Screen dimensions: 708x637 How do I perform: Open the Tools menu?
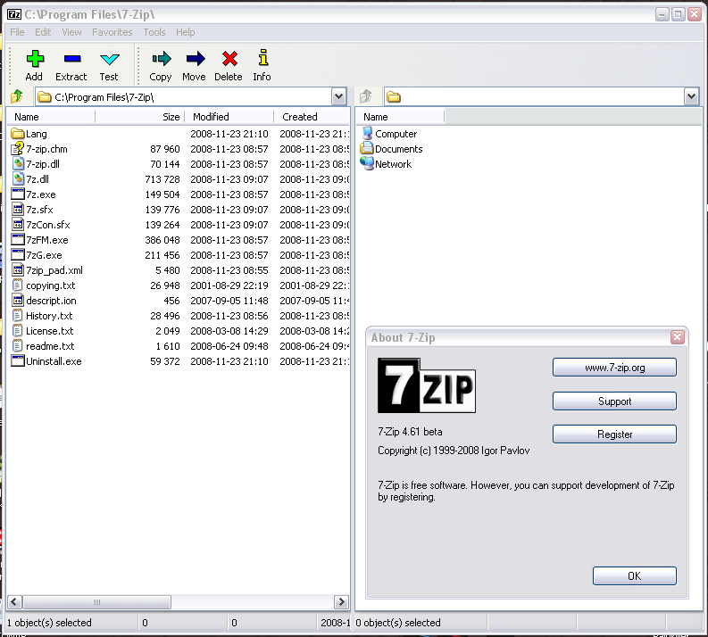[154, 32]
